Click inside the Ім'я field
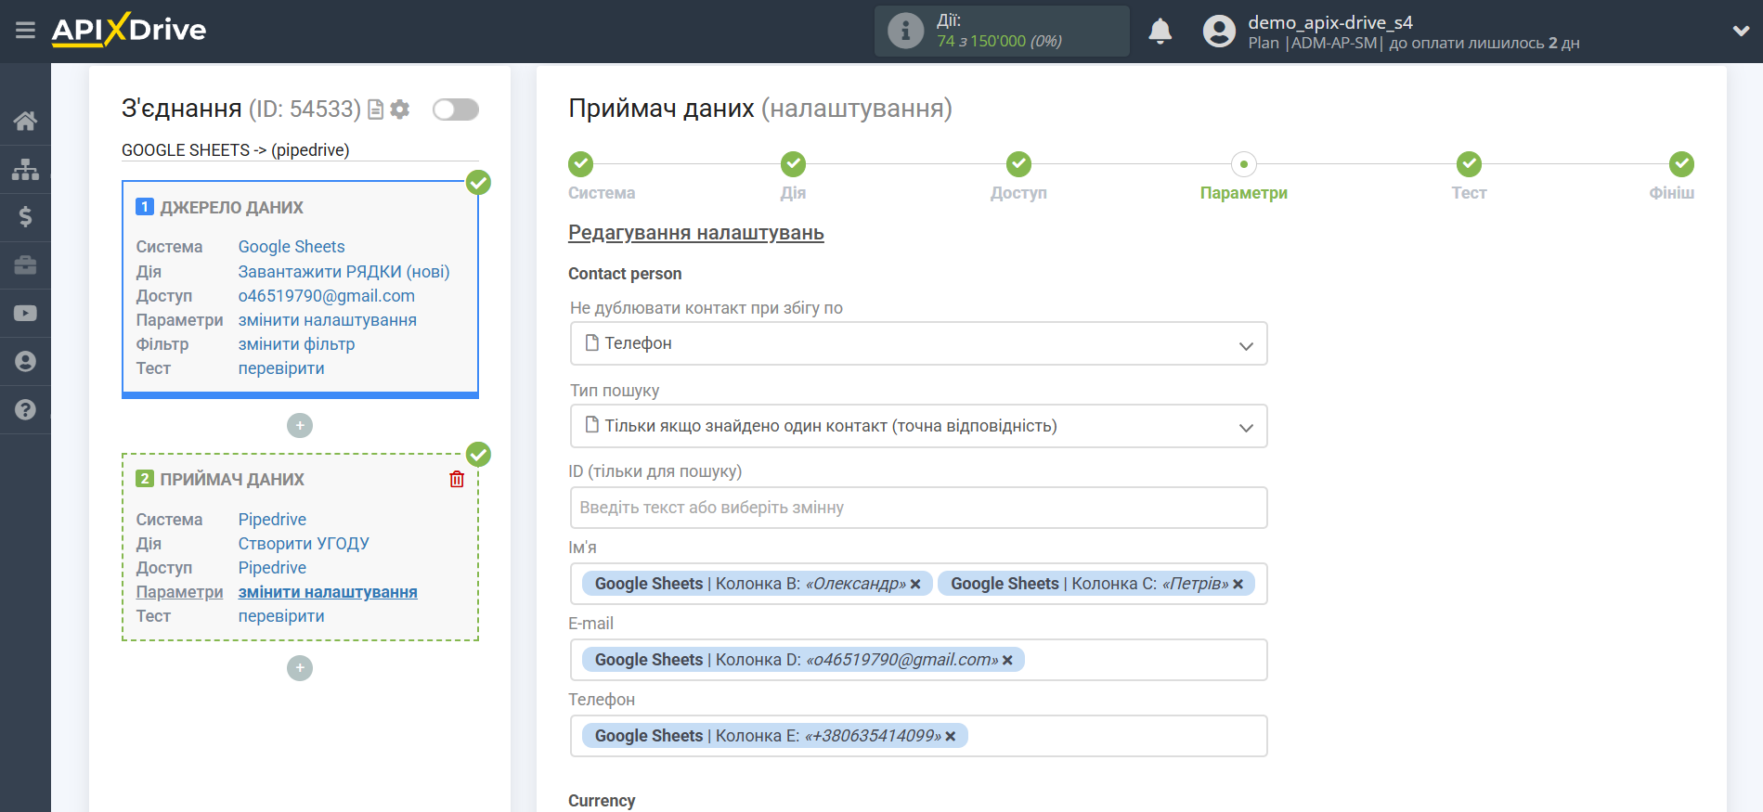The width and height of the screenshot is (1763, 812). click(918, 584)
